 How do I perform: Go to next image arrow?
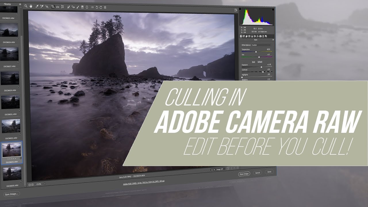[x=214, y=170]
